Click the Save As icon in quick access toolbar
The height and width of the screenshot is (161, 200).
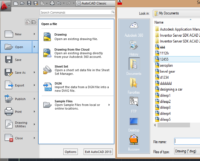click(36, 3)
